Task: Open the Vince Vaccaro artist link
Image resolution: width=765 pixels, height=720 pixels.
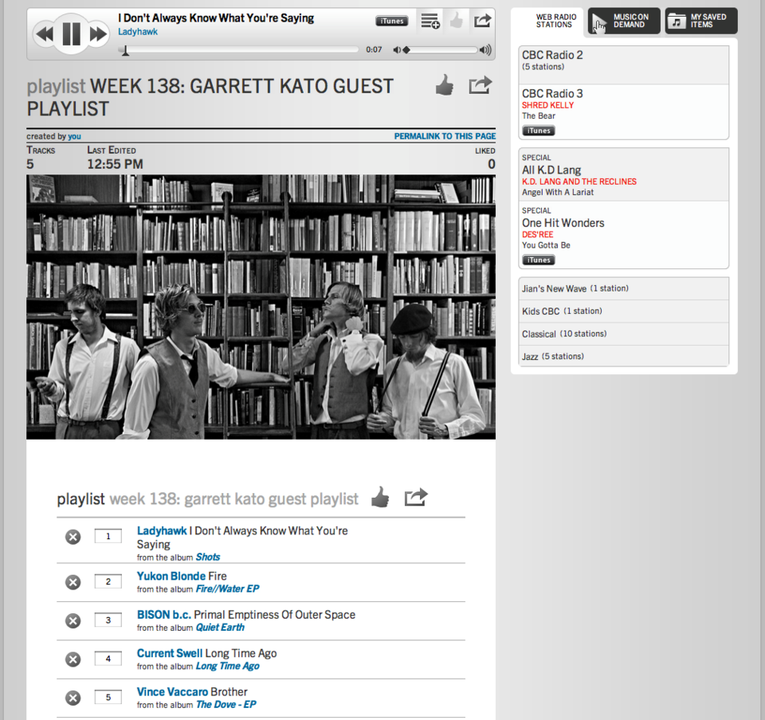Action: [173, 692]
